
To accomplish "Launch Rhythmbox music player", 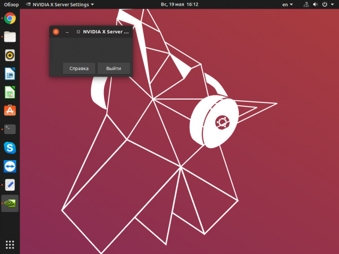I will pos(10,55).
